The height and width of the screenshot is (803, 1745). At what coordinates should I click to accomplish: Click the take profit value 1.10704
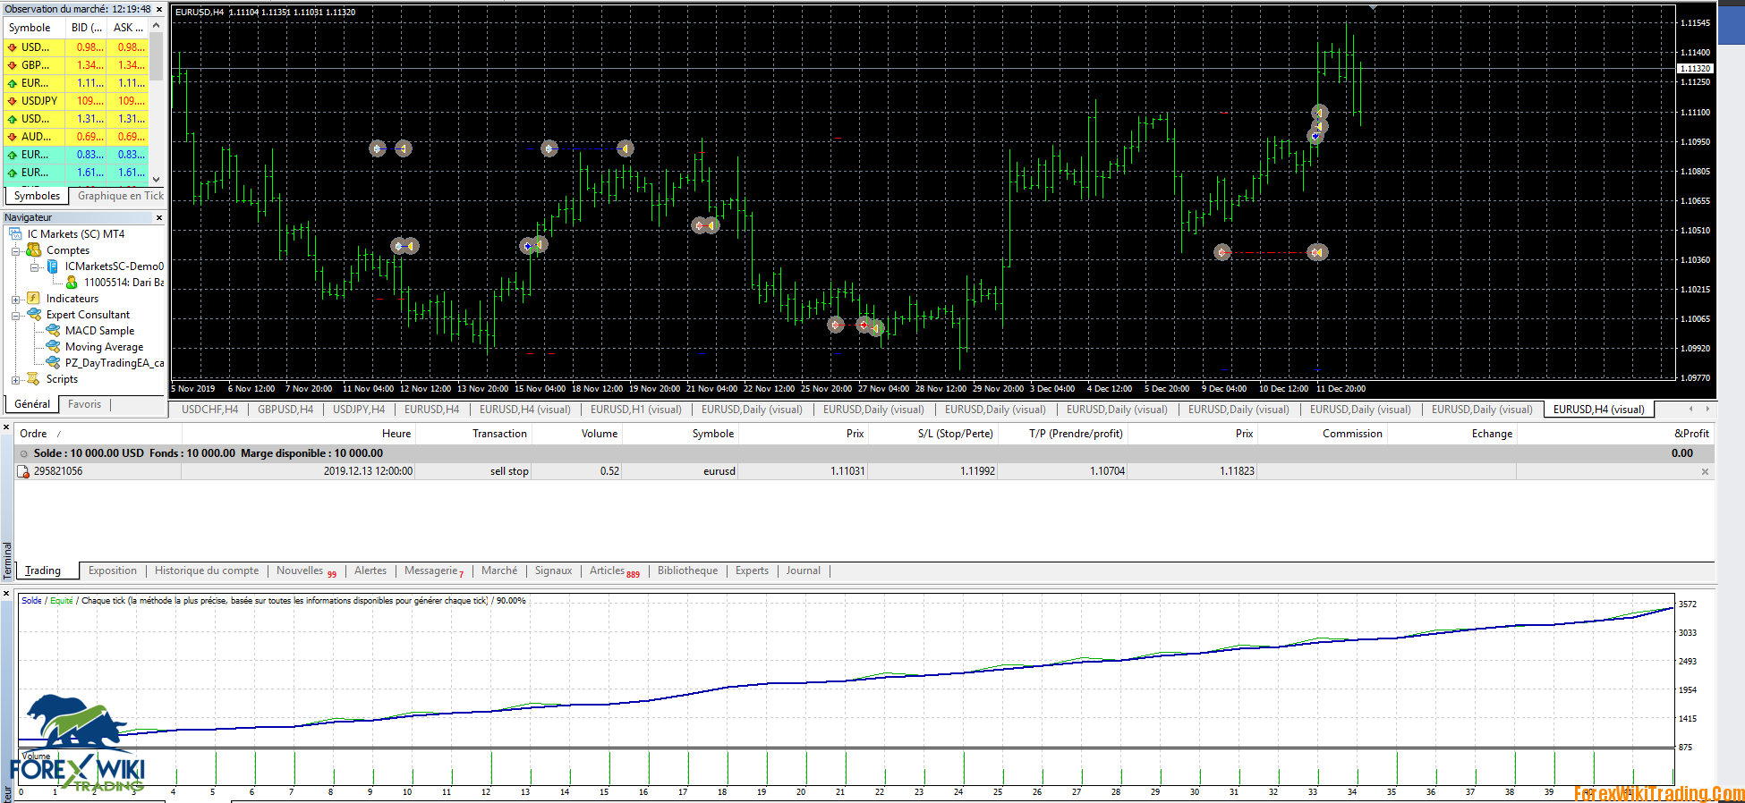(1107, 471)
